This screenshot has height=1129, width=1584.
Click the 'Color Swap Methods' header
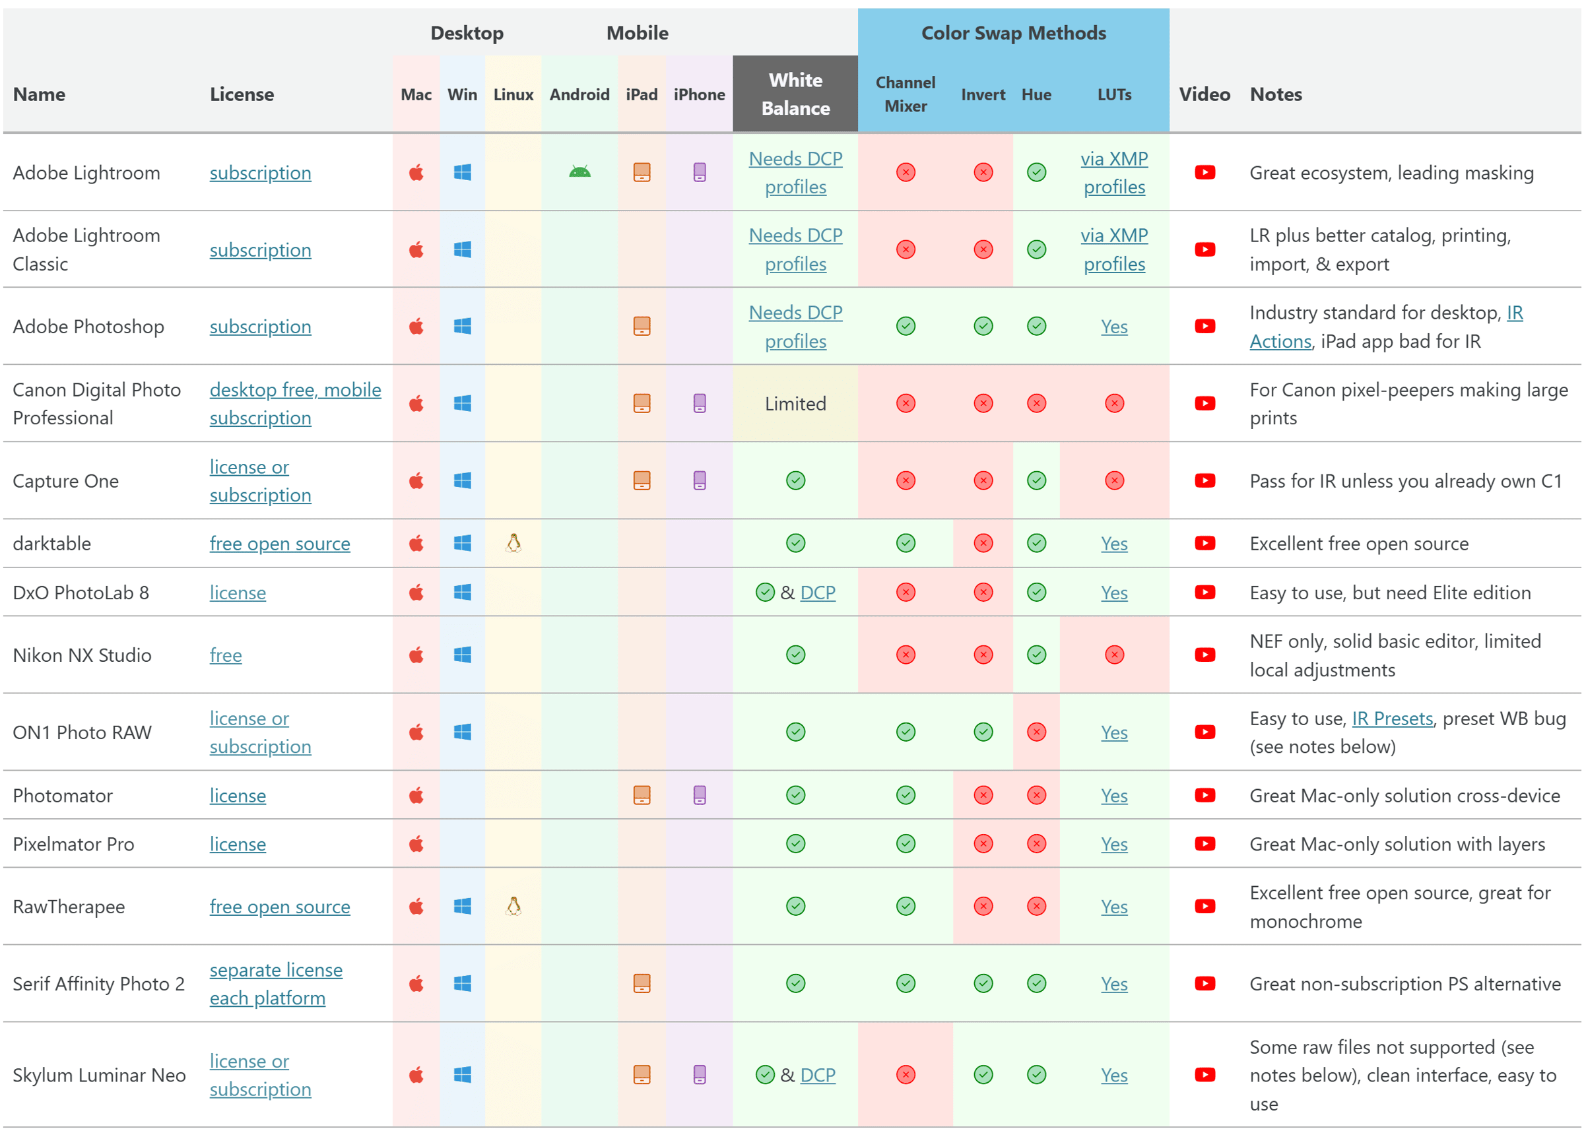1013,33
